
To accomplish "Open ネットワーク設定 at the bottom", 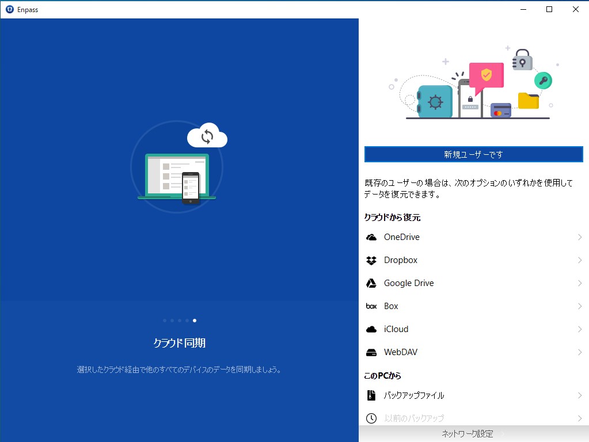I will pos(467,434).
